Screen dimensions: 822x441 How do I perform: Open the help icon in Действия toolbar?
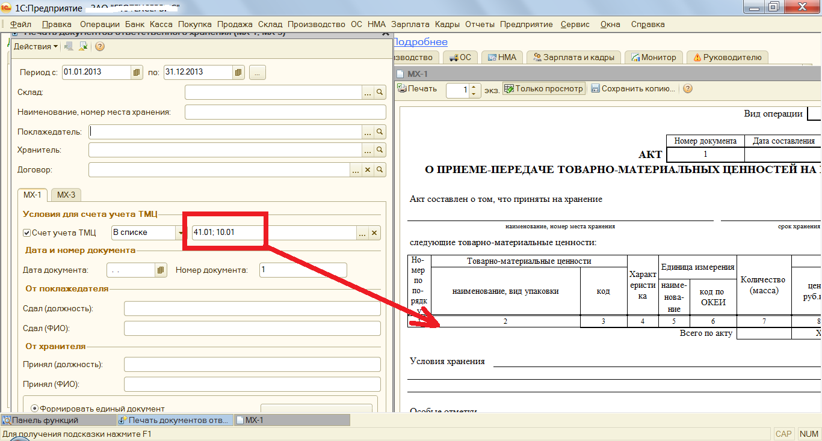pos(100,46)
